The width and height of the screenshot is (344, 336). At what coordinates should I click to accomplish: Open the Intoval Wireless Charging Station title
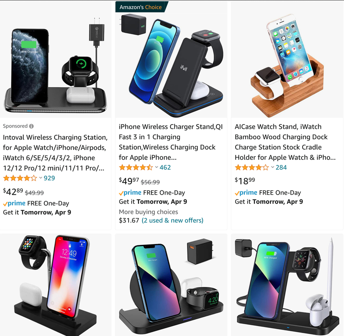tap(55, 153)
